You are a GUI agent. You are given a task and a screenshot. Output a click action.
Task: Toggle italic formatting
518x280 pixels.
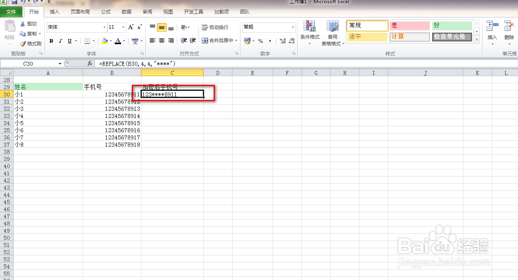pyautogui.click(x=60, y=41)
